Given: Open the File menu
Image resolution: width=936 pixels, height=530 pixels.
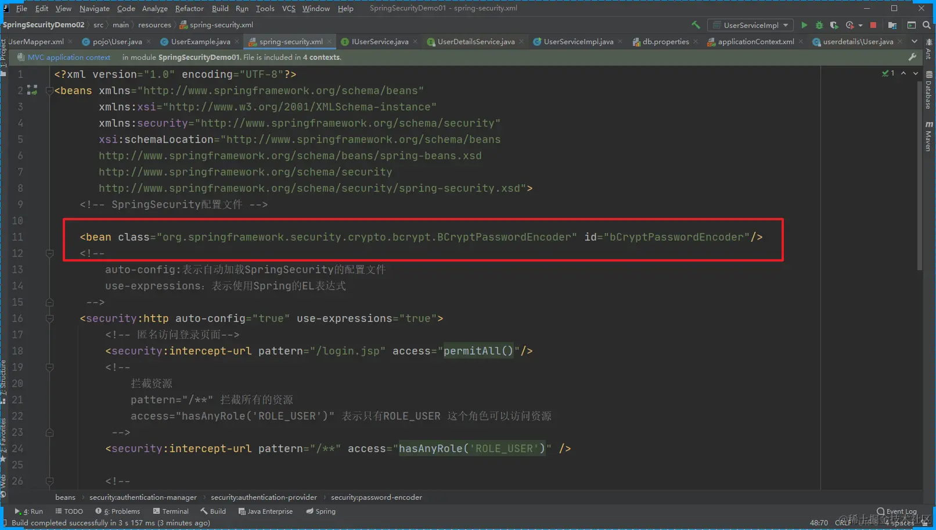Looking at the screenshot, I should pyautogui.click(x=21, y=8).
